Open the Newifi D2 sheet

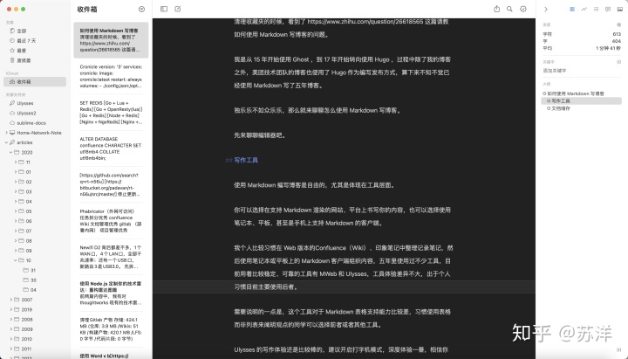click(111, 257)
